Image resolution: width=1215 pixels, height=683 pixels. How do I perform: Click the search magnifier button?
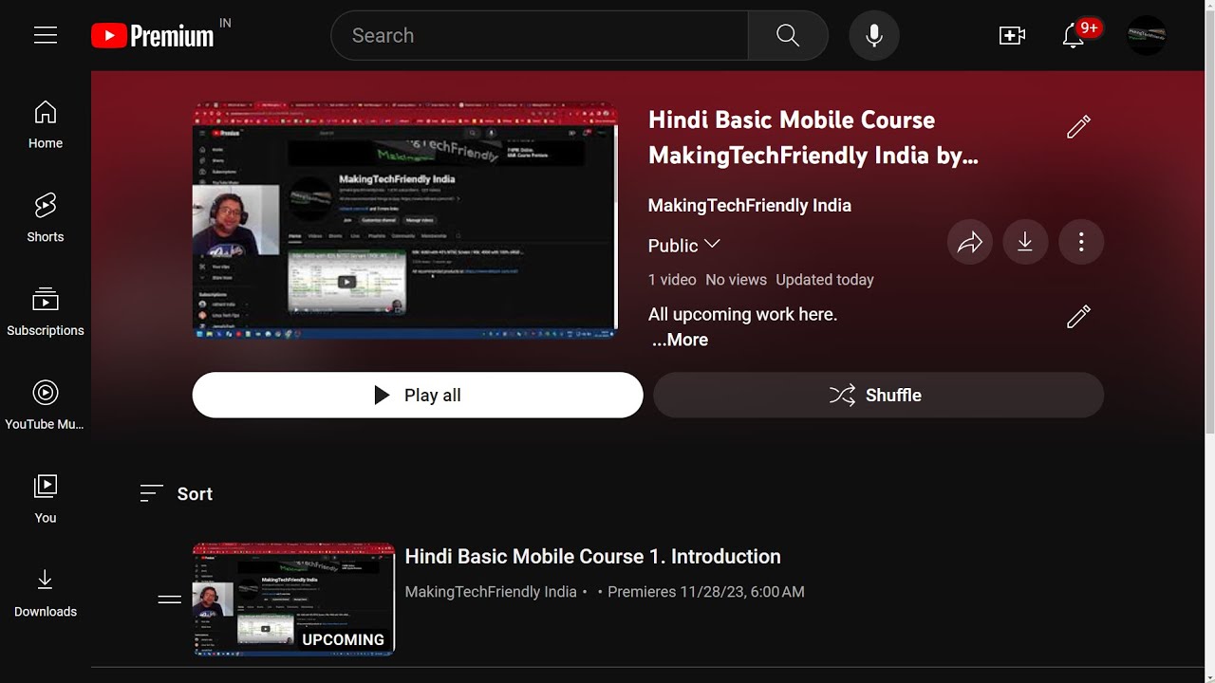[788, 35]
